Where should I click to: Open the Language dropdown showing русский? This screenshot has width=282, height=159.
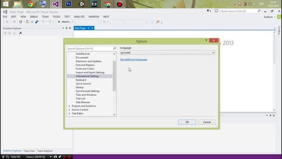click(167, 53)
